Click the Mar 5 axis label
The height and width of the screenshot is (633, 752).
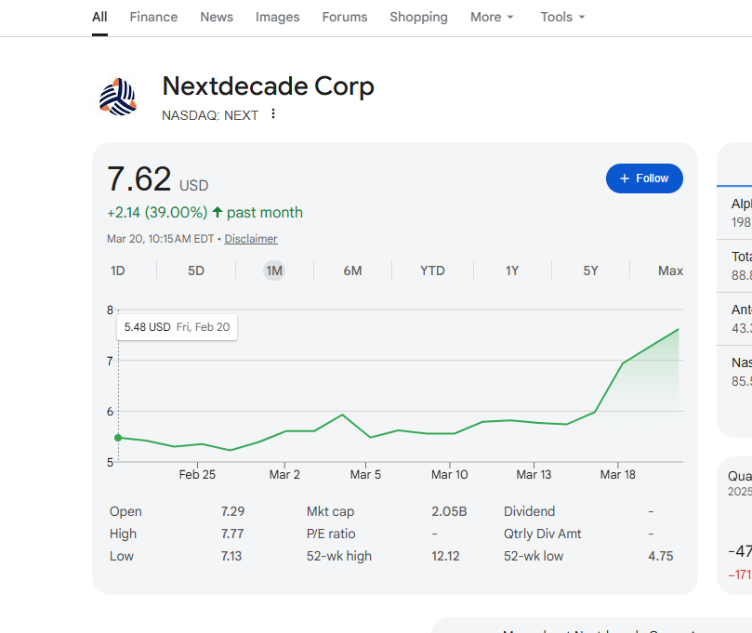[365, 475]
